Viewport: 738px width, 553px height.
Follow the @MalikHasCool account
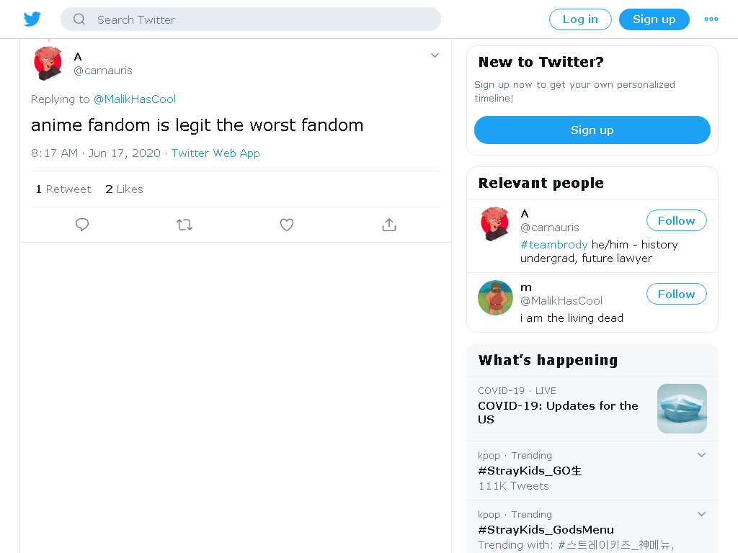tap(676, 294)
